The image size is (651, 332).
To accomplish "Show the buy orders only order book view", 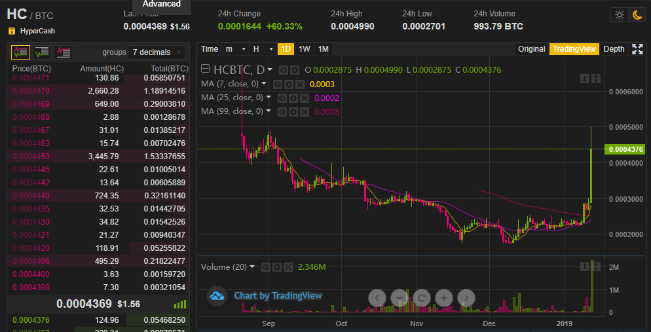I will coord(42,52).
